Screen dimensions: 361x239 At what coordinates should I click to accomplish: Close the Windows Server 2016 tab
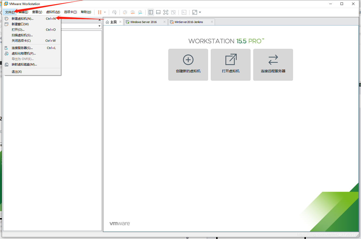pos(165,22)
